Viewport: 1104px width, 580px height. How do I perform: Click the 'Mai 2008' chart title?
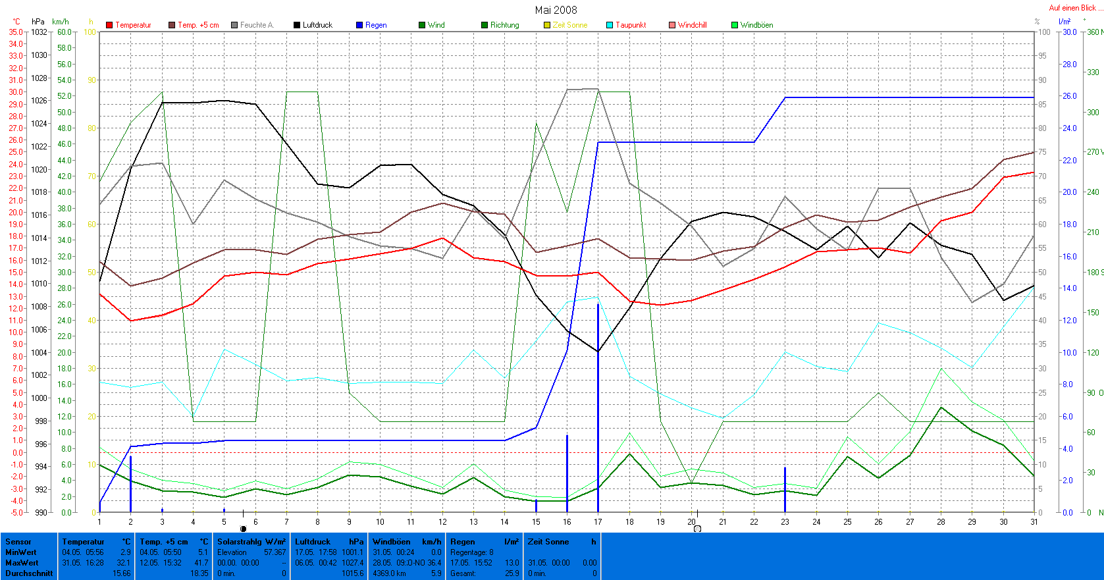[x=556, y=10]
